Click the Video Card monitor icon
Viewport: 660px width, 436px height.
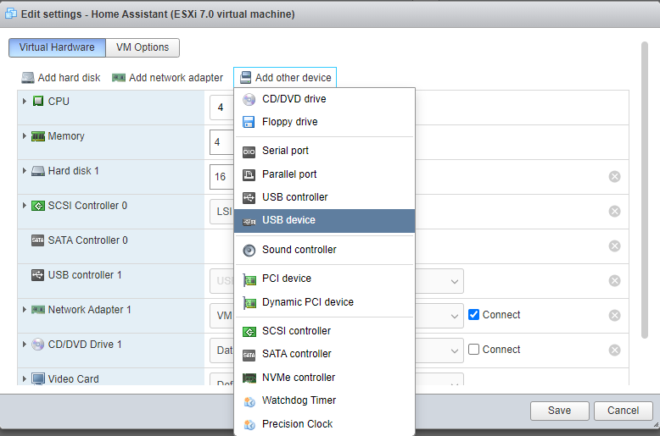click(38, 379)
